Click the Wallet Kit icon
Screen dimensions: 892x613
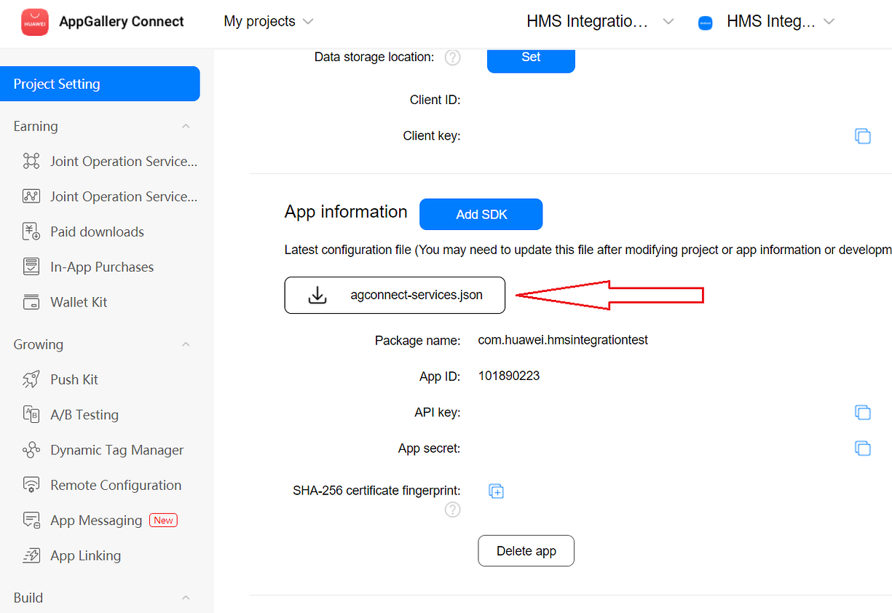31,302
